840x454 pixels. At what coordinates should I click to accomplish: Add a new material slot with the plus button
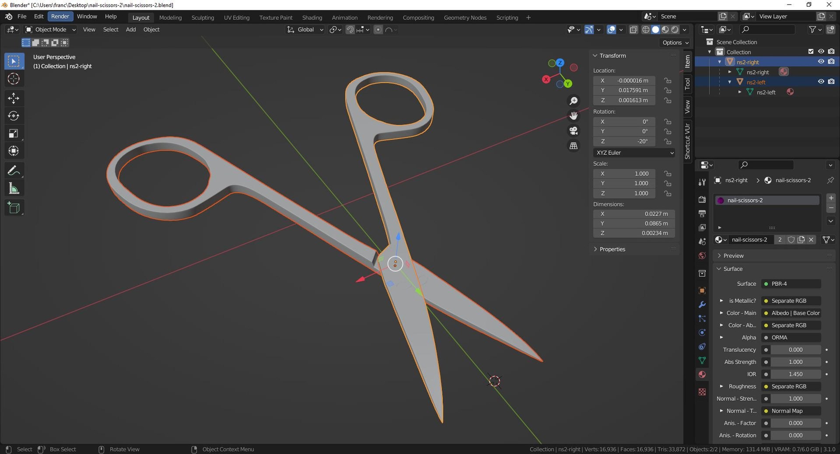[x=831, y=198]
